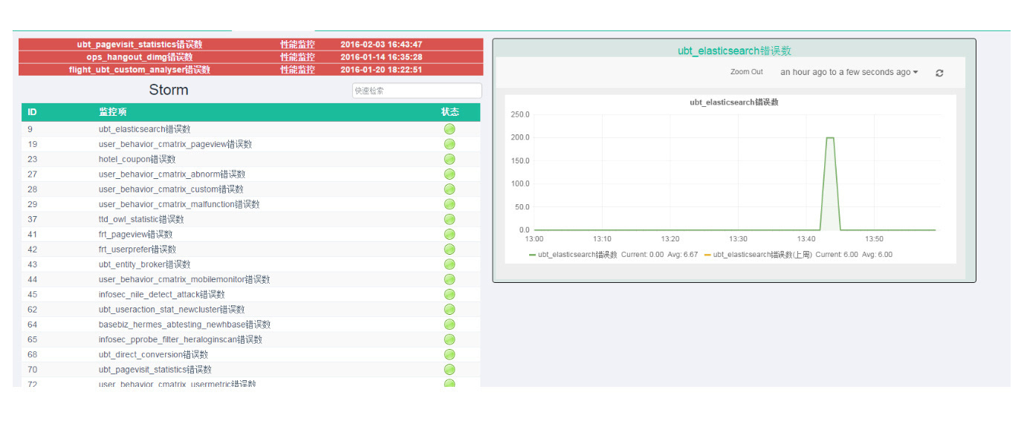Click green status icon for hotel_coupon row

(x=450, y=159)
